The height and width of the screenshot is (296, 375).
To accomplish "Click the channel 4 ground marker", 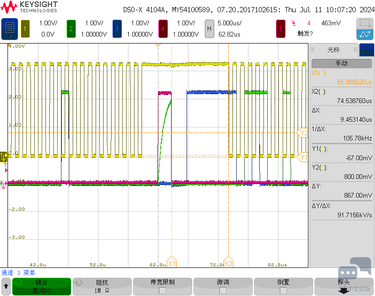I will click(x=3, y=185).
